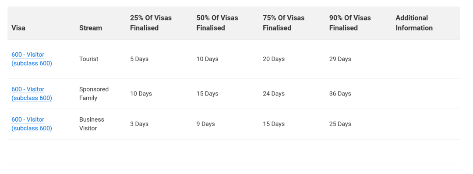
Task: Select the 9 Days cell
Action: 205,124
